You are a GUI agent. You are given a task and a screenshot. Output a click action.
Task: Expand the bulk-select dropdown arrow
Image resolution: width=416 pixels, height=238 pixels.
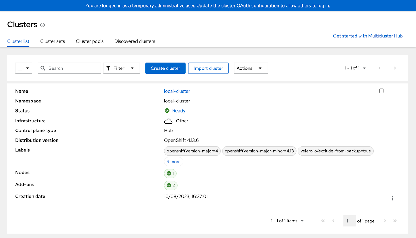click(27, 68)
